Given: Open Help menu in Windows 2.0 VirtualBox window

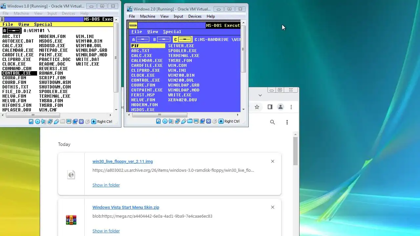Looking at the screenshot, I should point(211,16).
